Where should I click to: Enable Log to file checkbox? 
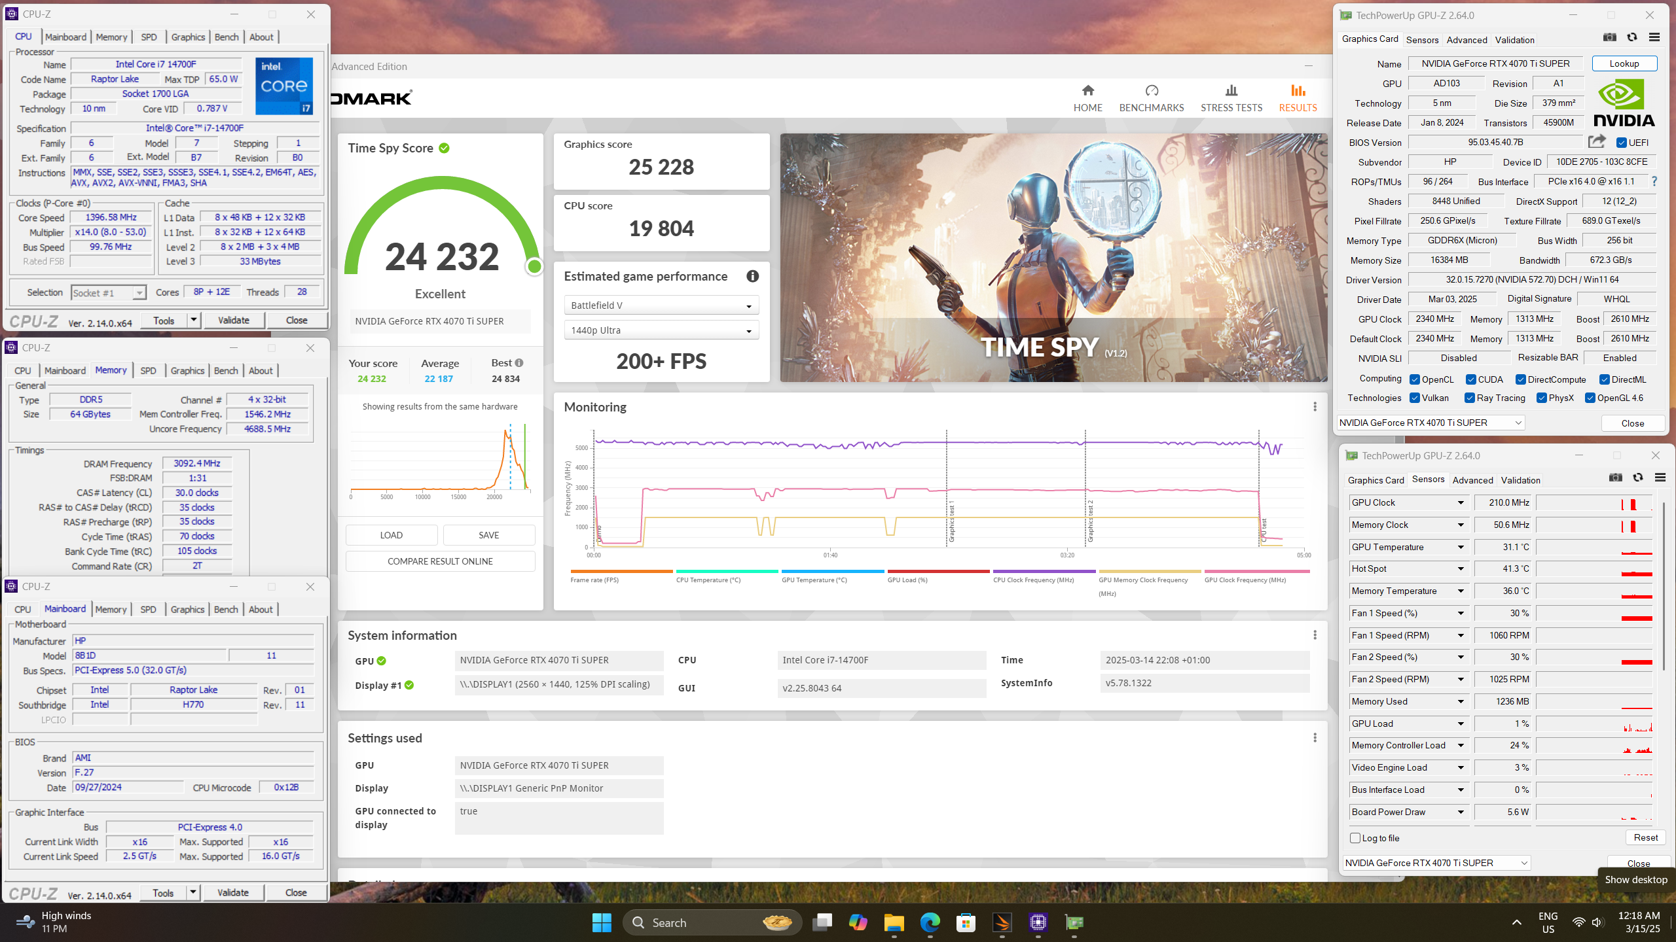[1356, 838]
